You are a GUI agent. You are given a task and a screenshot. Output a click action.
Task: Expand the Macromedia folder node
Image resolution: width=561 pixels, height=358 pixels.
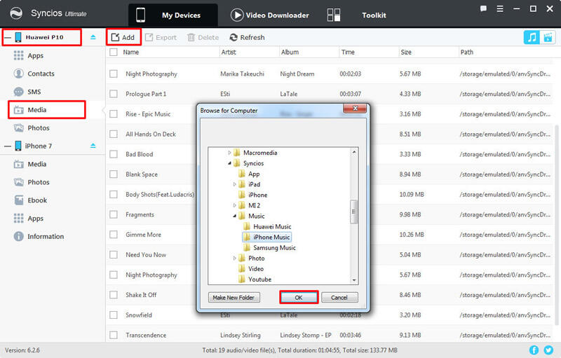229,153
